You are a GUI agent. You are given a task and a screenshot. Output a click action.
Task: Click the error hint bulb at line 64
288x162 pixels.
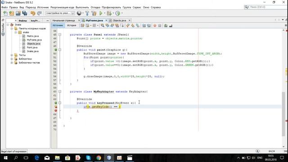pyautogui.click(x=56, y=107)
